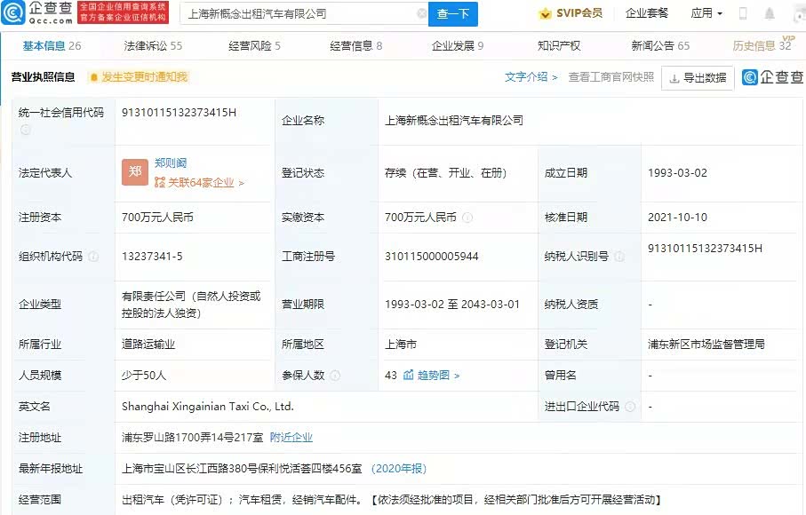Click 发生变更时通知我 notification tag
This screenshot has width=806, height=515.
tap(139, 77)
